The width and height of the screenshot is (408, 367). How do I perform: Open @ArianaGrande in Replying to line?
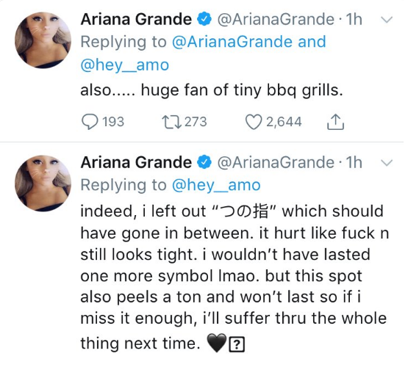(232, 42)
